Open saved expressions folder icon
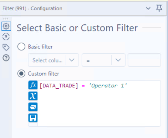Screen dimensions: 168x138 (33, 107)
